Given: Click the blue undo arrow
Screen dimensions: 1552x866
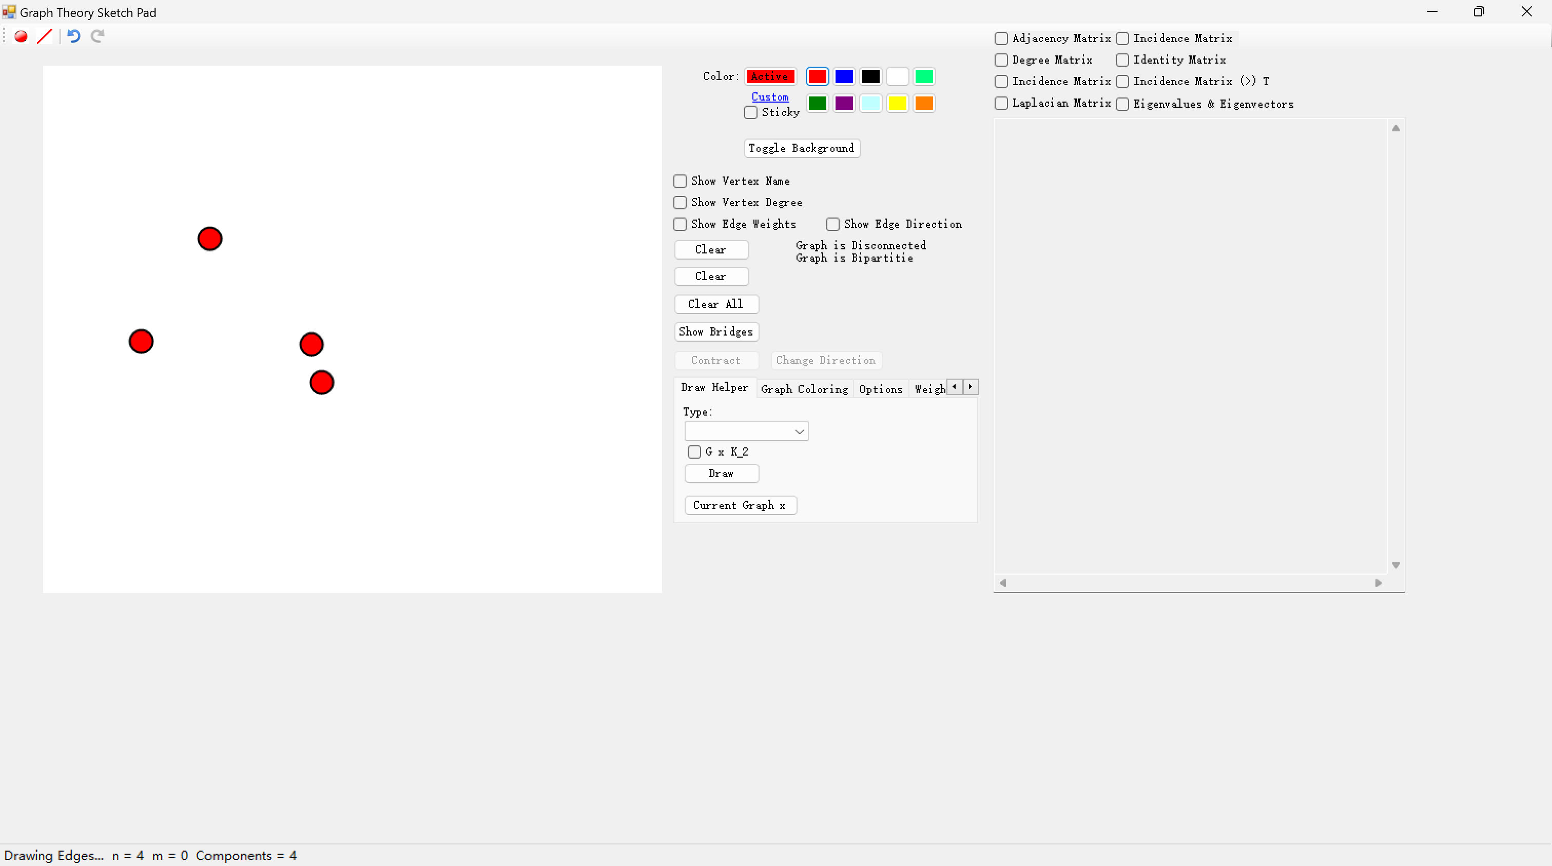Looking at the screenshot, I should click(73, 37).
